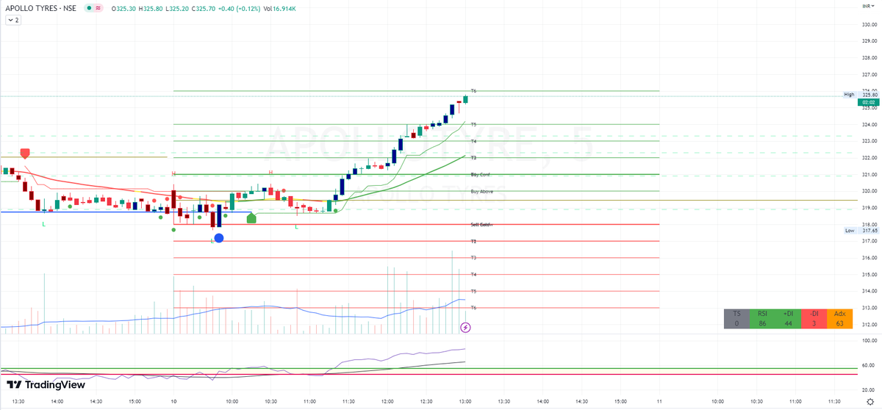Click the 312.00 price axis label
882x410 pixels.
pos(868,324)
